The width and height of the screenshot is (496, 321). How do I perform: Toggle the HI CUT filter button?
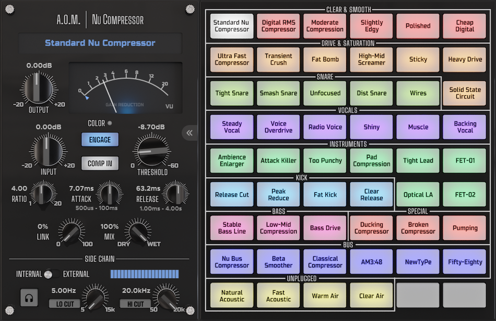(135, 304)
